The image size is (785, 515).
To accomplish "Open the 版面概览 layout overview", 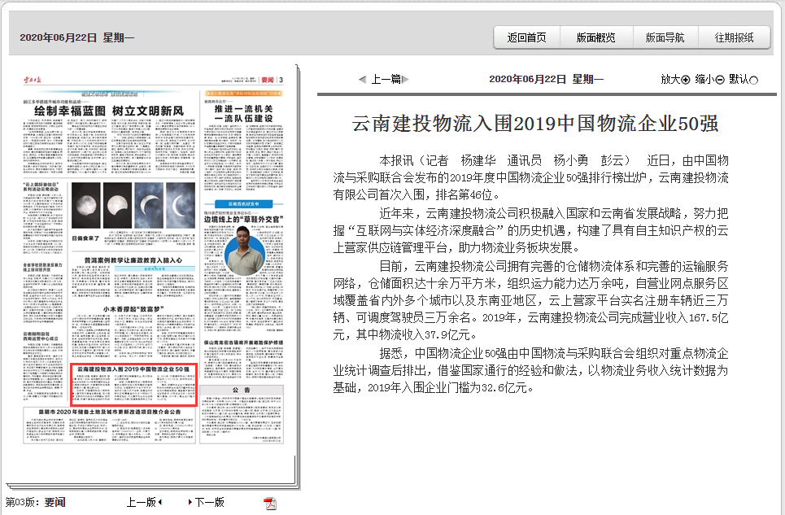I will [x=597, y=37].
